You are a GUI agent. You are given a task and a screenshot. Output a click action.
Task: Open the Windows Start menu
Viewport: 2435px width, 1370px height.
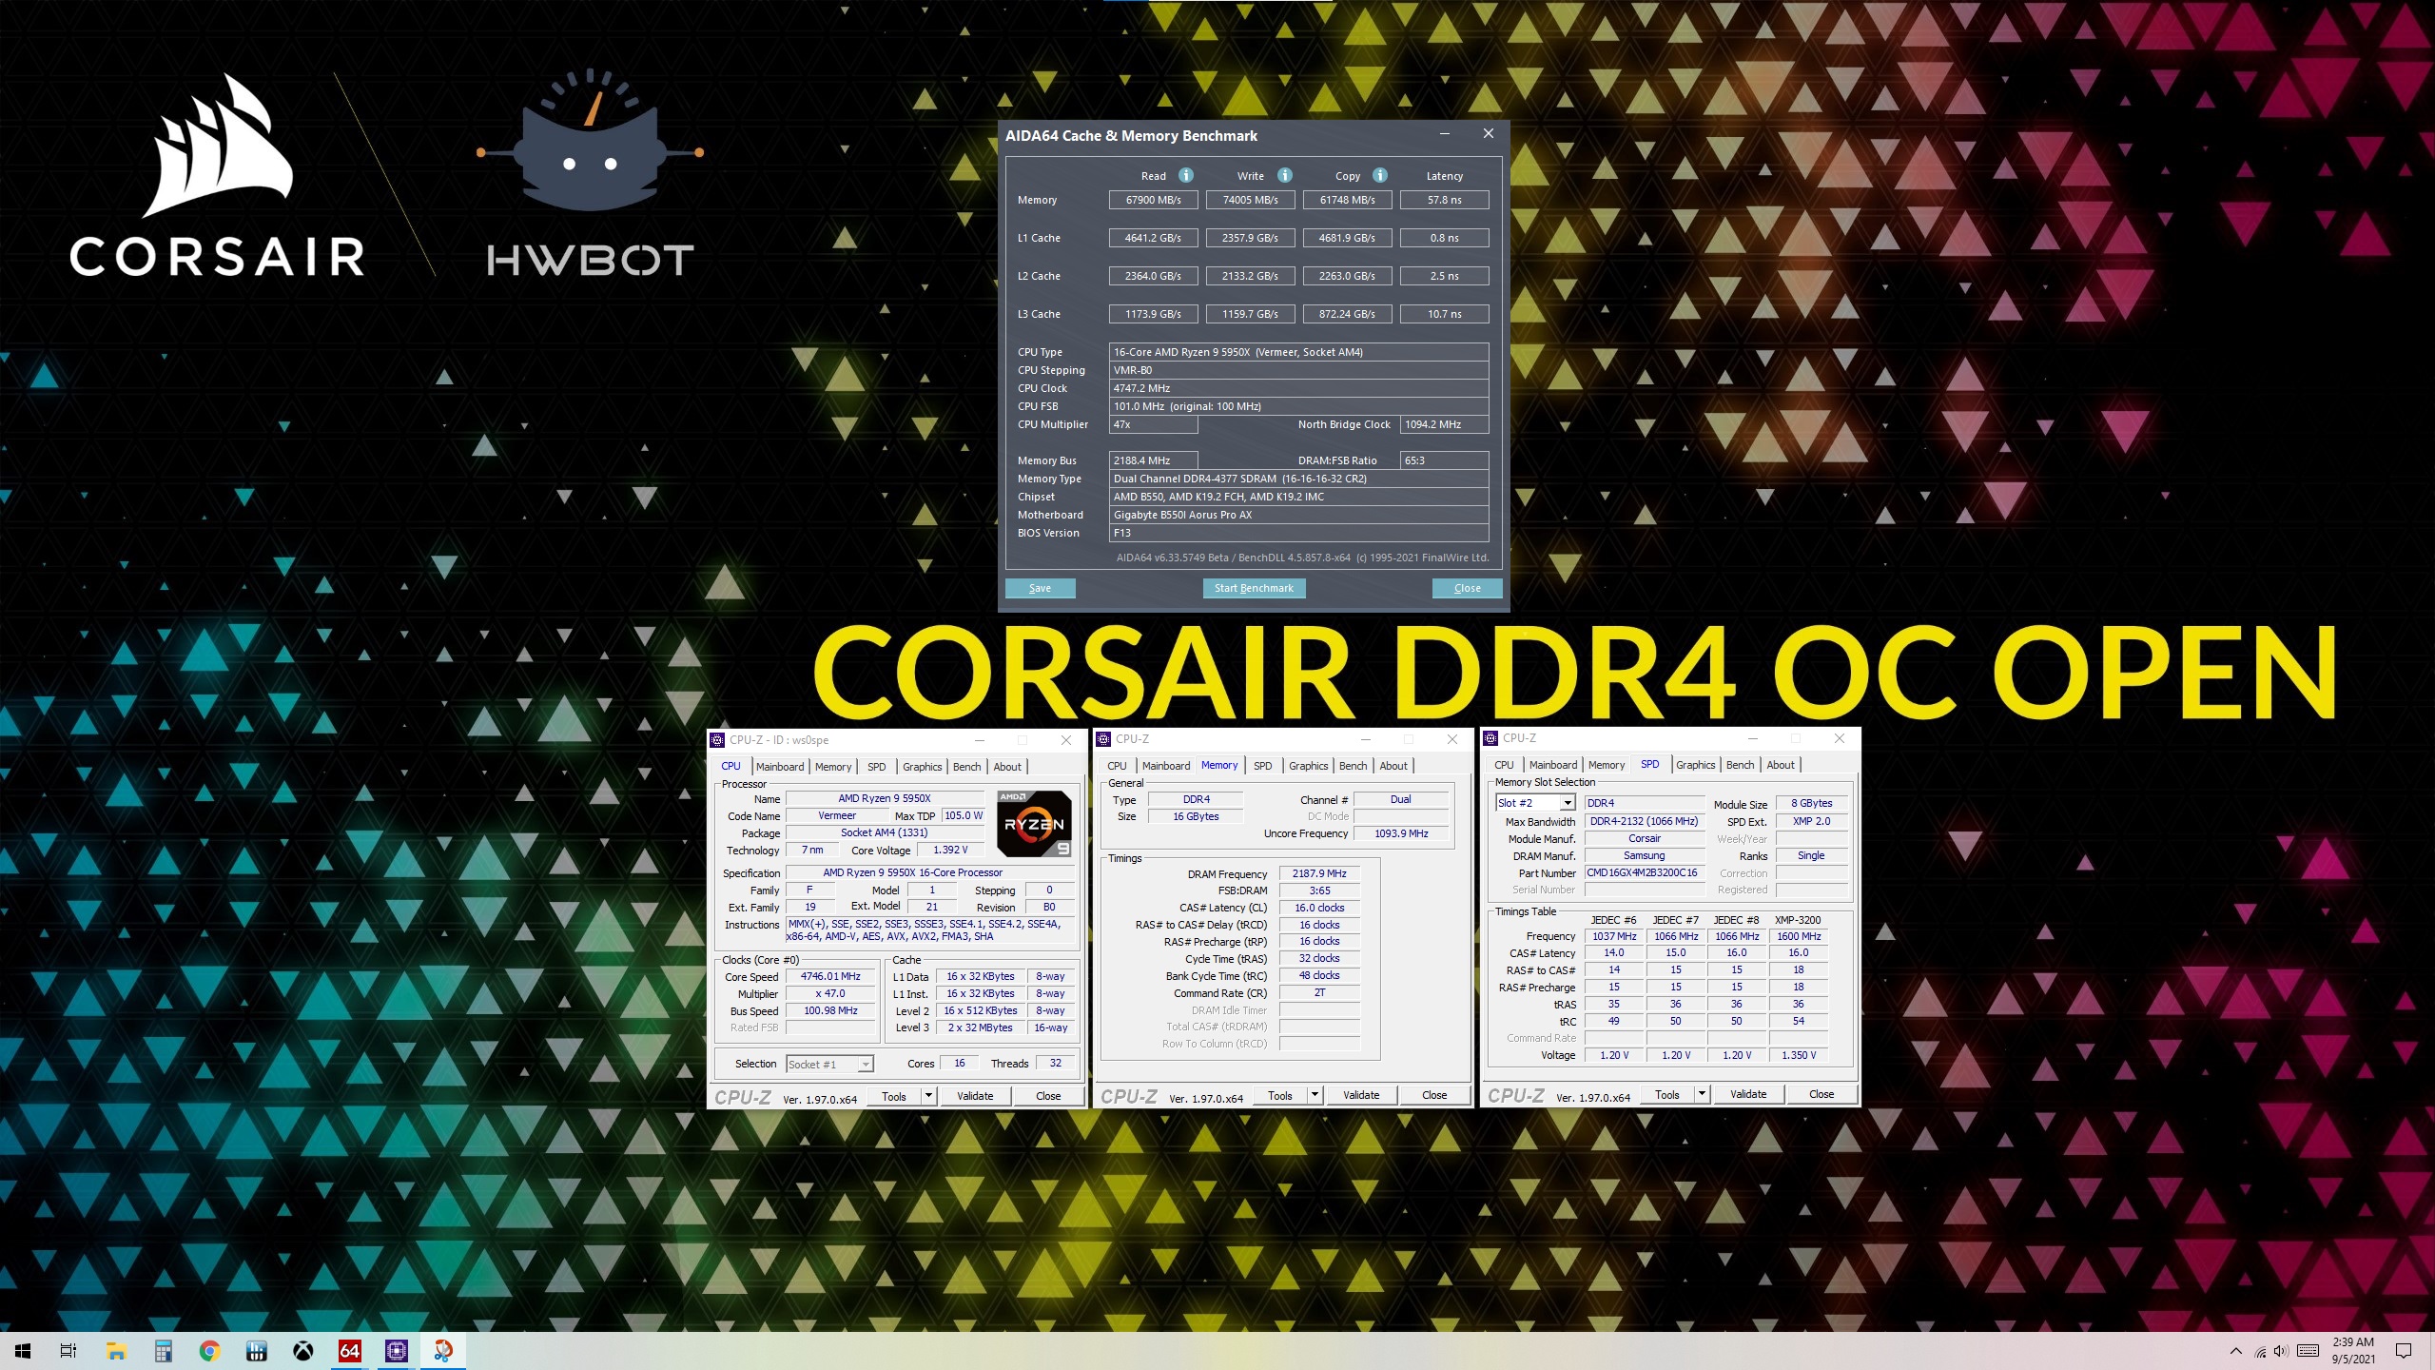(x=23, y=1351)
